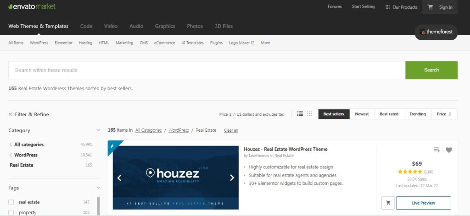Open the Audio marketplace tab
470x216 pixels.
pyautogui.click(x=136, y=26)
